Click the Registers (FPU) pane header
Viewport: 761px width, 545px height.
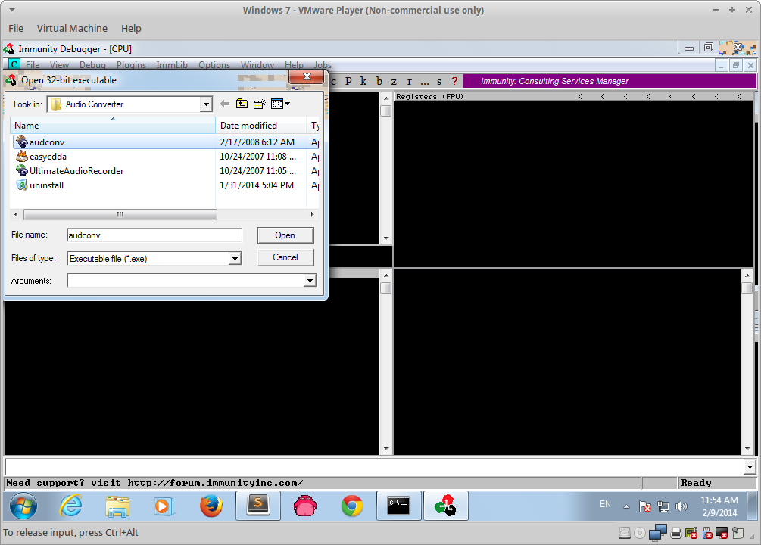click(x=575, y=97)
